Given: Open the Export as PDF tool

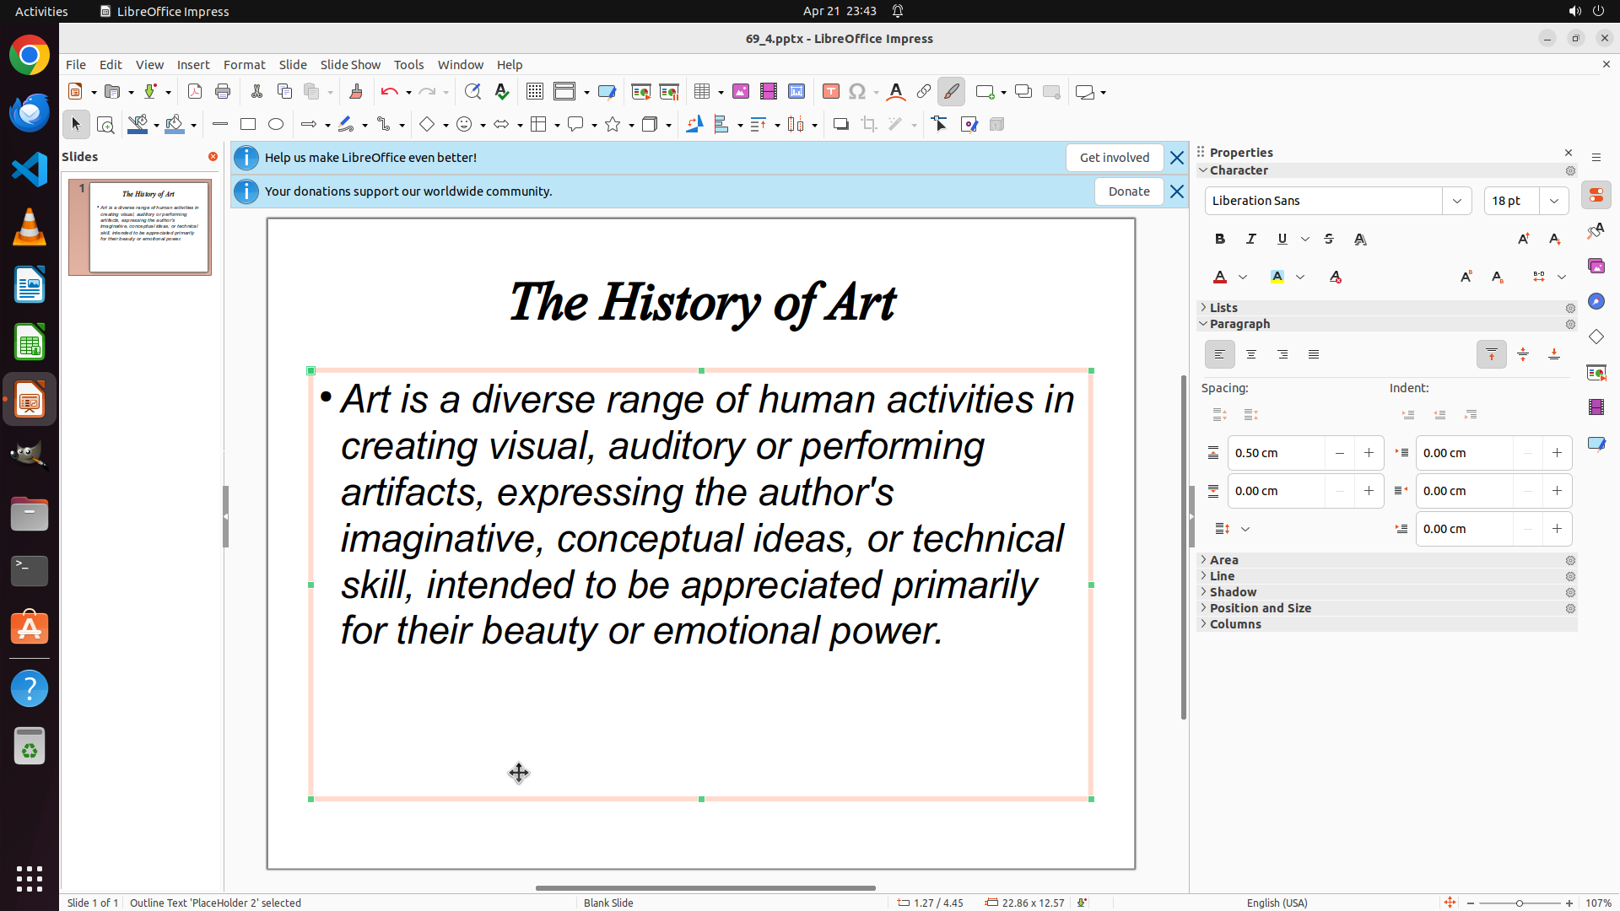Looking at the screenshot, I should [195, 92].
